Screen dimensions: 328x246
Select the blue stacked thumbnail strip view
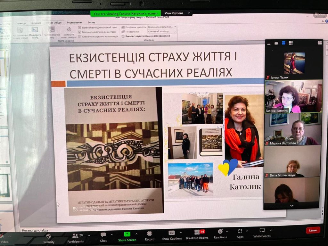click(x=283, y=43)
